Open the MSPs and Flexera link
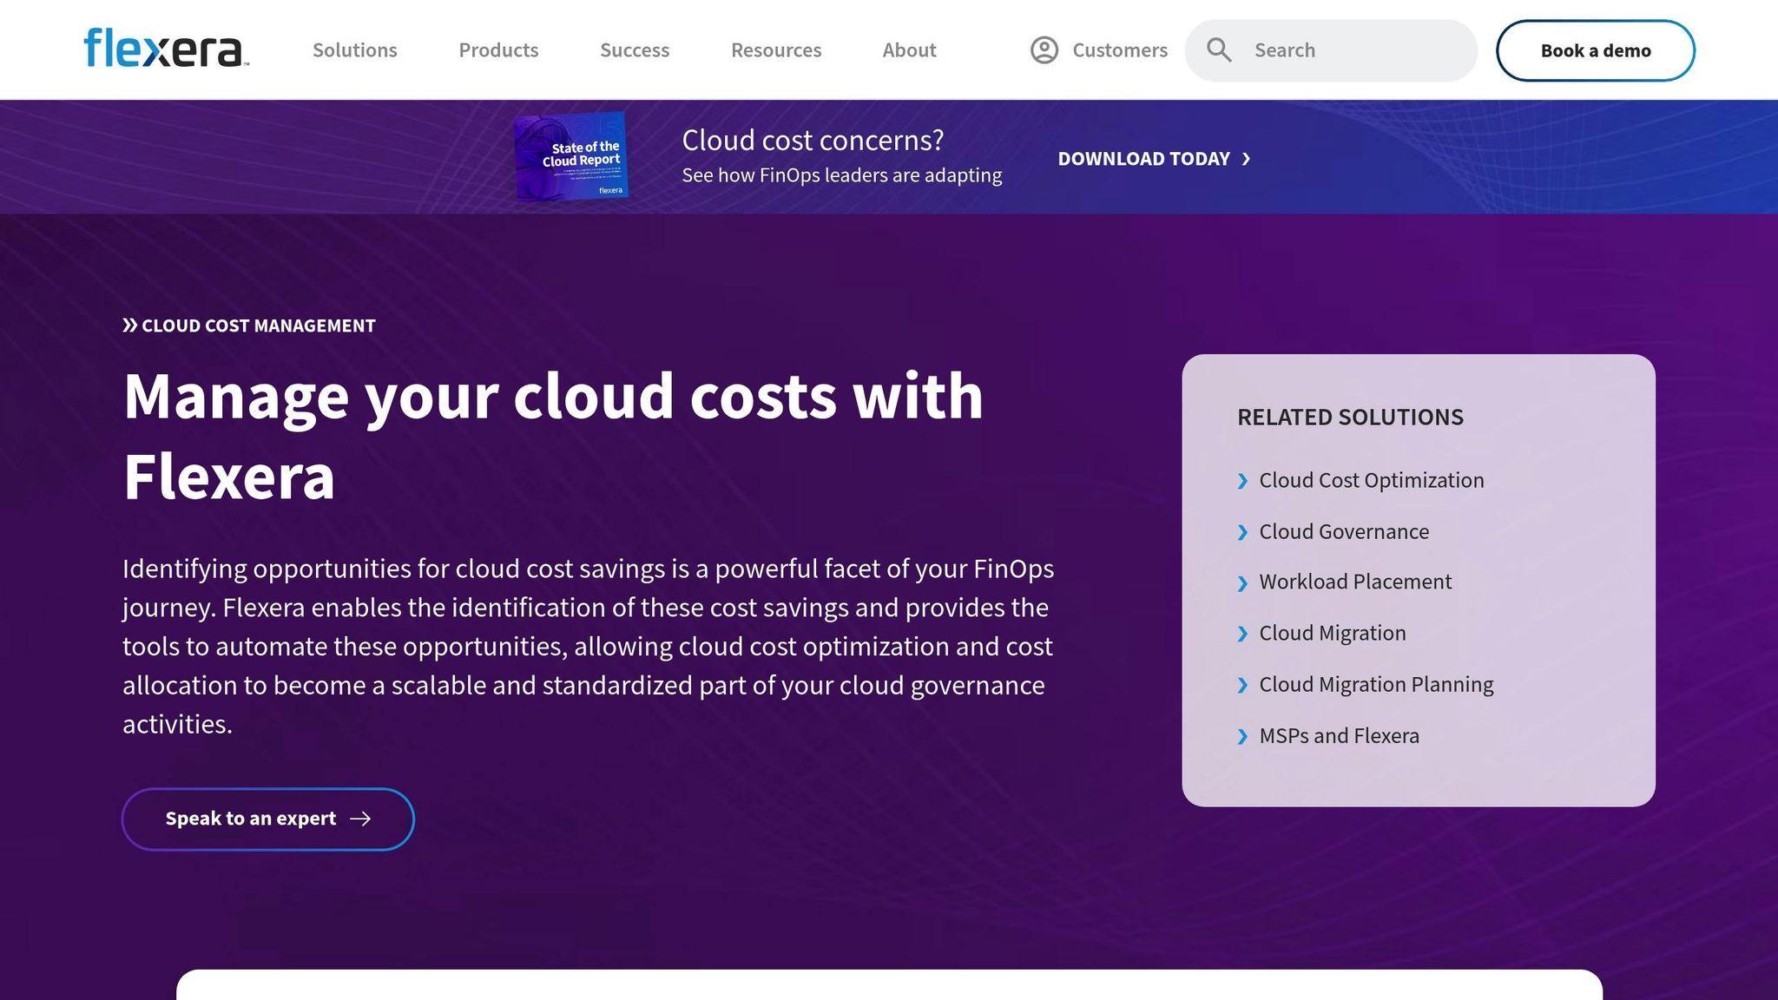Image resolution: width=1778 pixels, height=1000 pixels. point(1339,735)
